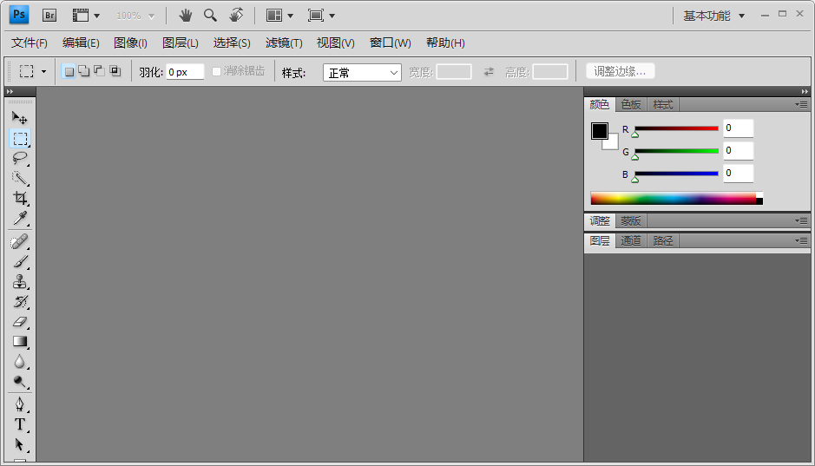The width and height of the screenshot is (815, 466).
Task: Toggle the 消除锯齿 anti-alias checkbox
Action: click(217, 71)
